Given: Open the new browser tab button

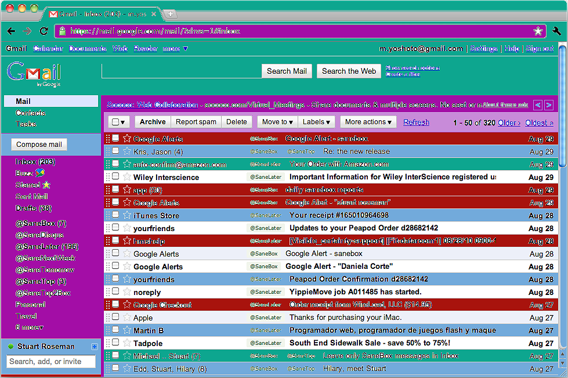Looking at the screenshot, I should pyautogui.click(x=170, y=14).
